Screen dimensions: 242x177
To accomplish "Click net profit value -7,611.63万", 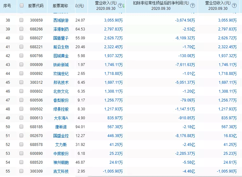I will [185, 65].
